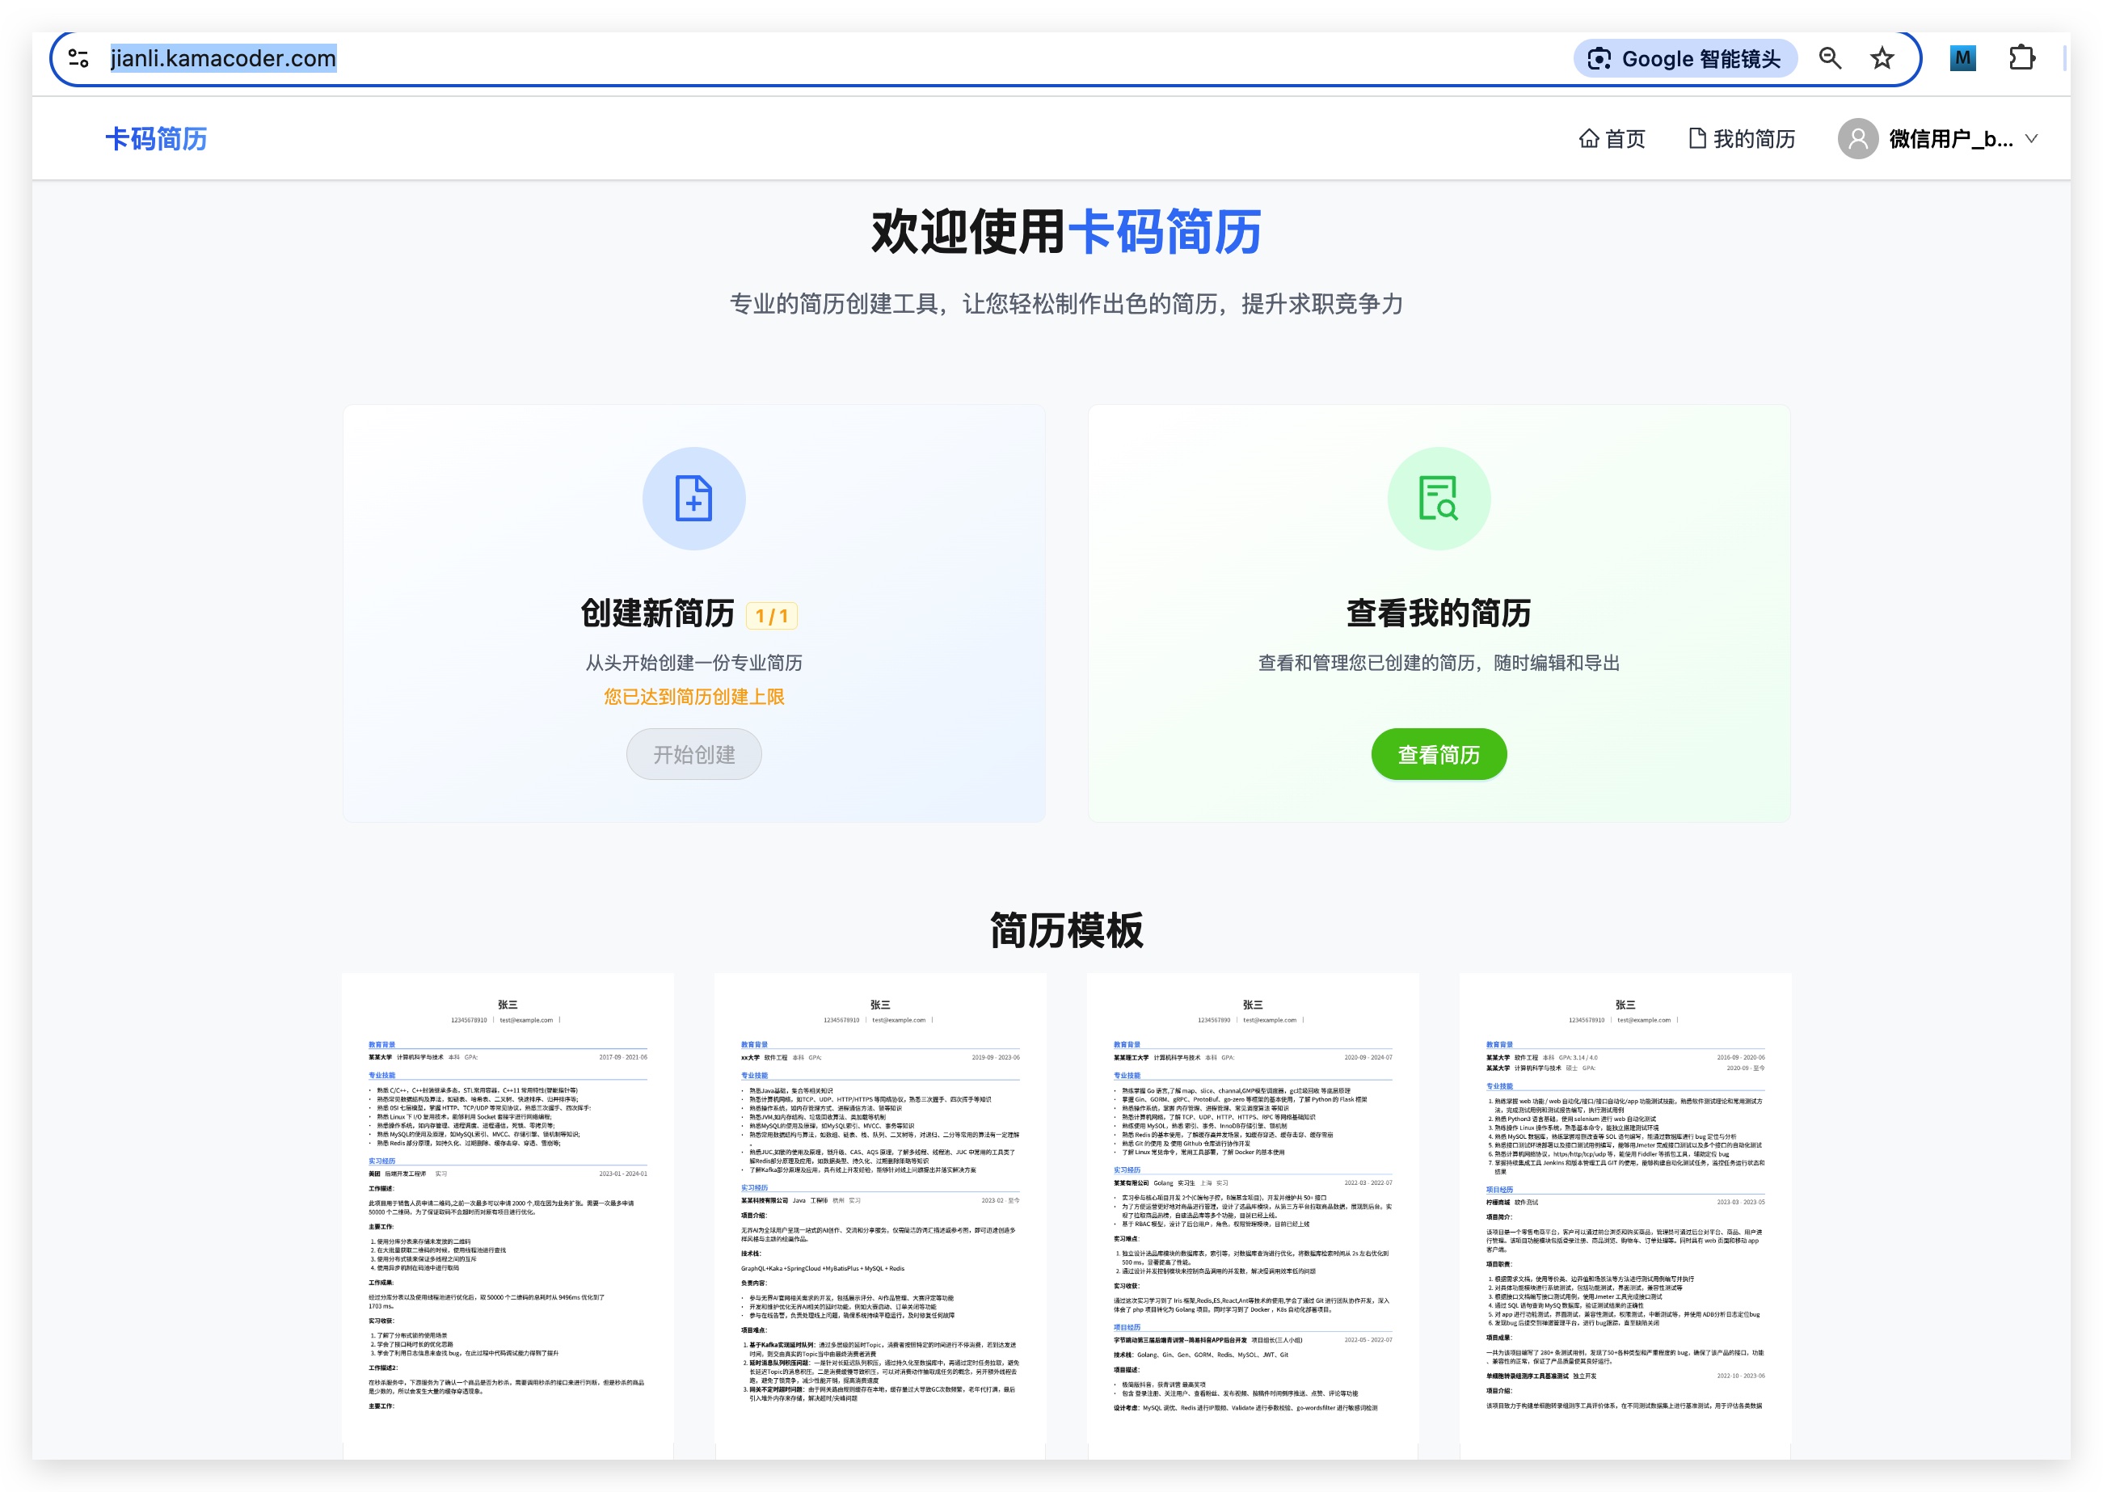Open the blue M browser extension
Screen dimensions: 2103x1492
pos(1962,59)
